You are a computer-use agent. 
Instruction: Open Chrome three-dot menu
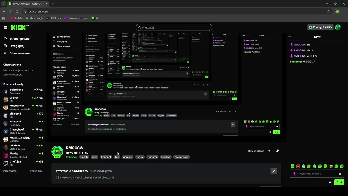point(344,11)
